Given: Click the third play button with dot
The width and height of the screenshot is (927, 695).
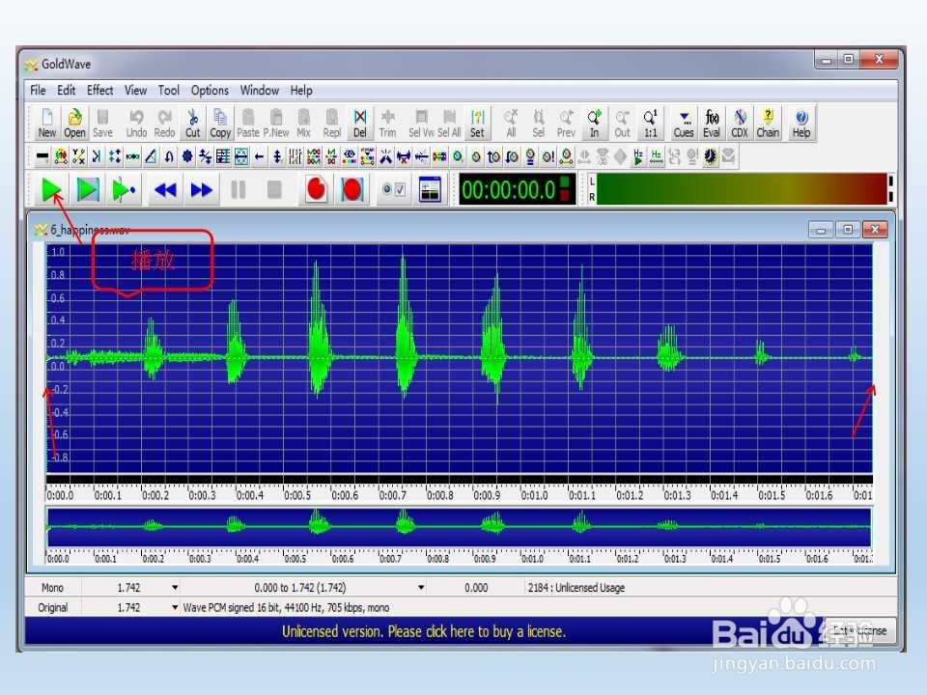Looking at the screenshot, I should click(x=124, y=190).
